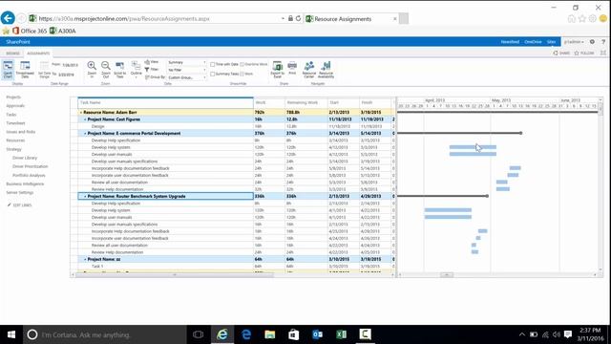The width and height of the screenshot is (611, 344).
Task: Open File Explorer in the taskbar
Action: coord(270,334)
